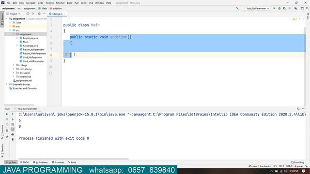Screen dimensions: 310x174
Task: Select Void_NoParameter in project tree
Action: pos(32,57)
